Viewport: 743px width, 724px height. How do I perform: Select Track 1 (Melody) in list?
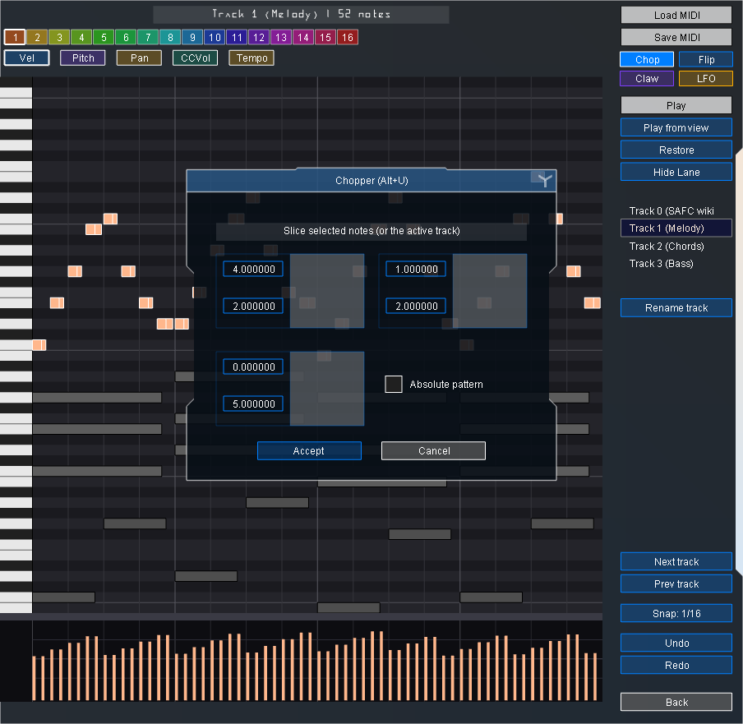[676, 228]
